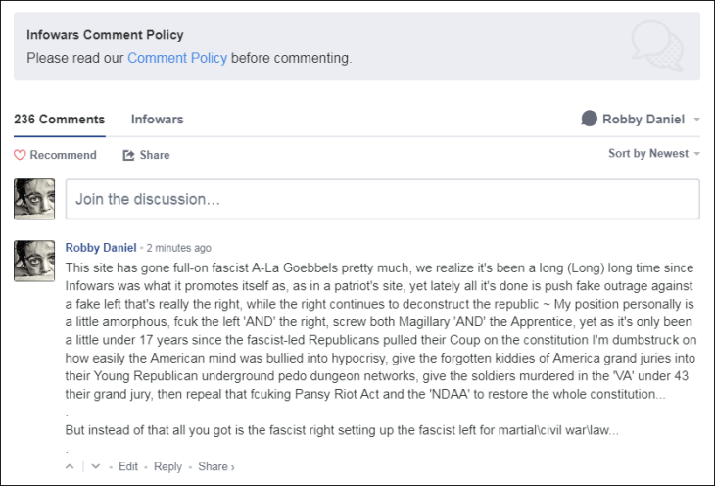Screen dimensions: 715x486
Task: Click the '2 minutes ago' timestamp
Action: point(178,248)
